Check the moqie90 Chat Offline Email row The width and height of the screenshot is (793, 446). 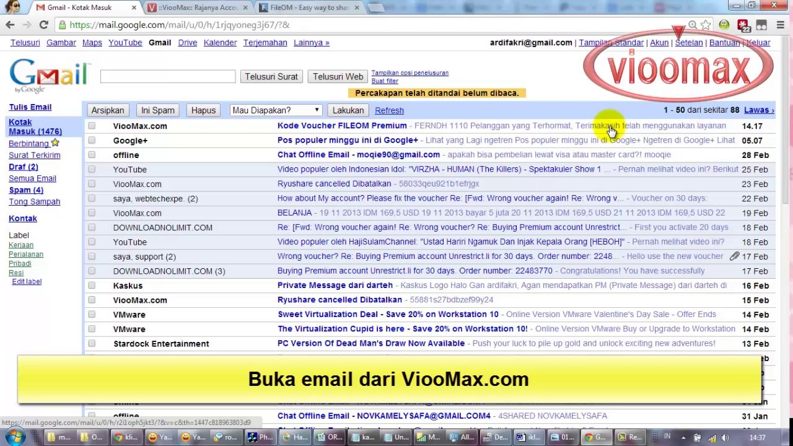click(92, 155)
